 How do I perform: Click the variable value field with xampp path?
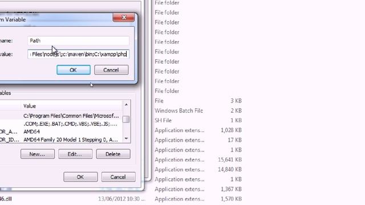click(78, 54)
